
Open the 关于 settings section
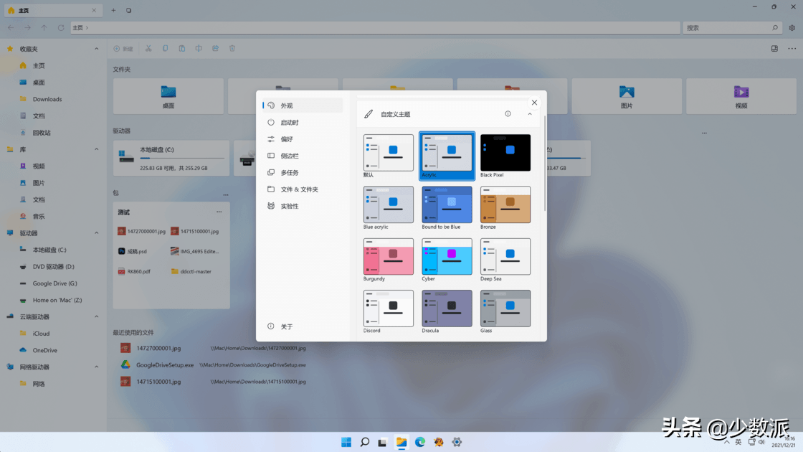tap(285, 326)
